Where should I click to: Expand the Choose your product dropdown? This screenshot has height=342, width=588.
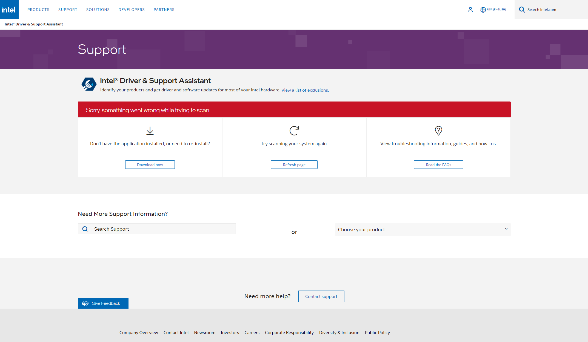click(423, 229)
